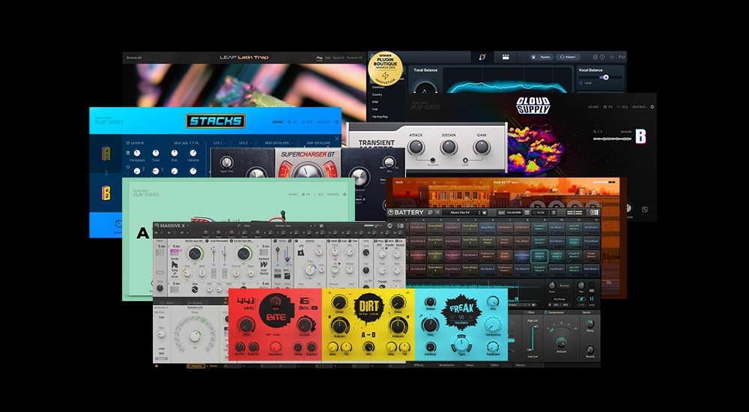Open the clapperboard icon in Ozone top bar

506,57
